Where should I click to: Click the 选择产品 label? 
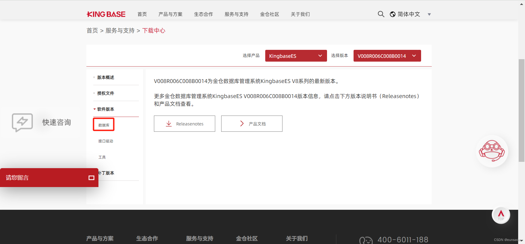click(251, 56)
